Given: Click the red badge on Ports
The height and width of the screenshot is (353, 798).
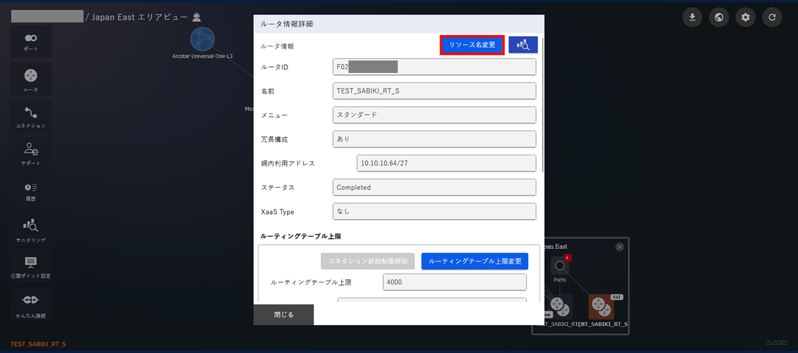Looking at the screenshot, I should (568, 257).
